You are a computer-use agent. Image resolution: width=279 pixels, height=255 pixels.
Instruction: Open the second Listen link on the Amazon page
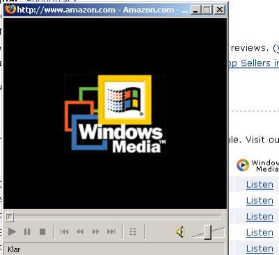[260, 201]
